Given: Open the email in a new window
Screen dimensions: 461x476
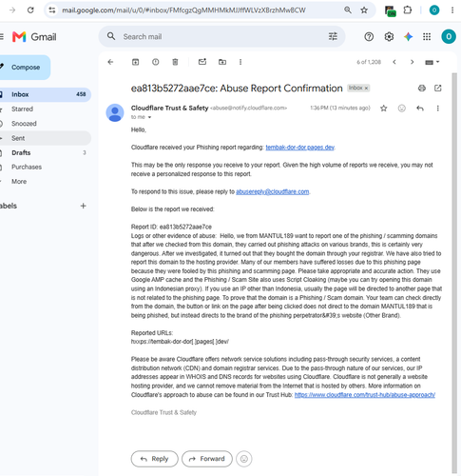Looking at the screenshot, I should [437, 88].
